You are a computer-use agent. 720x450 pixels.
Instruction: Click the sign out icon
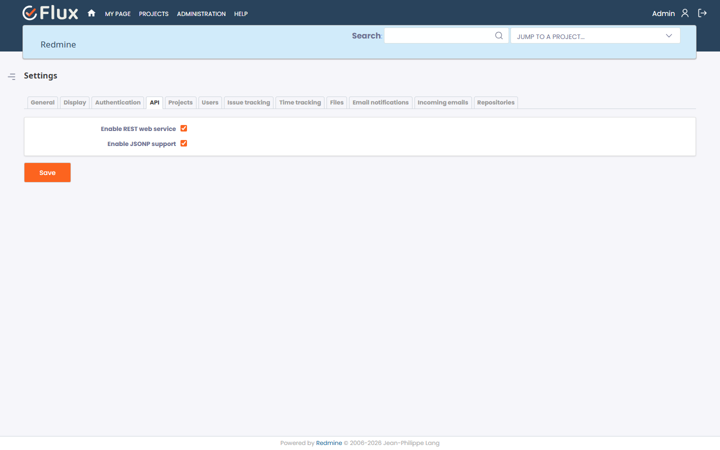pos(702,13)
